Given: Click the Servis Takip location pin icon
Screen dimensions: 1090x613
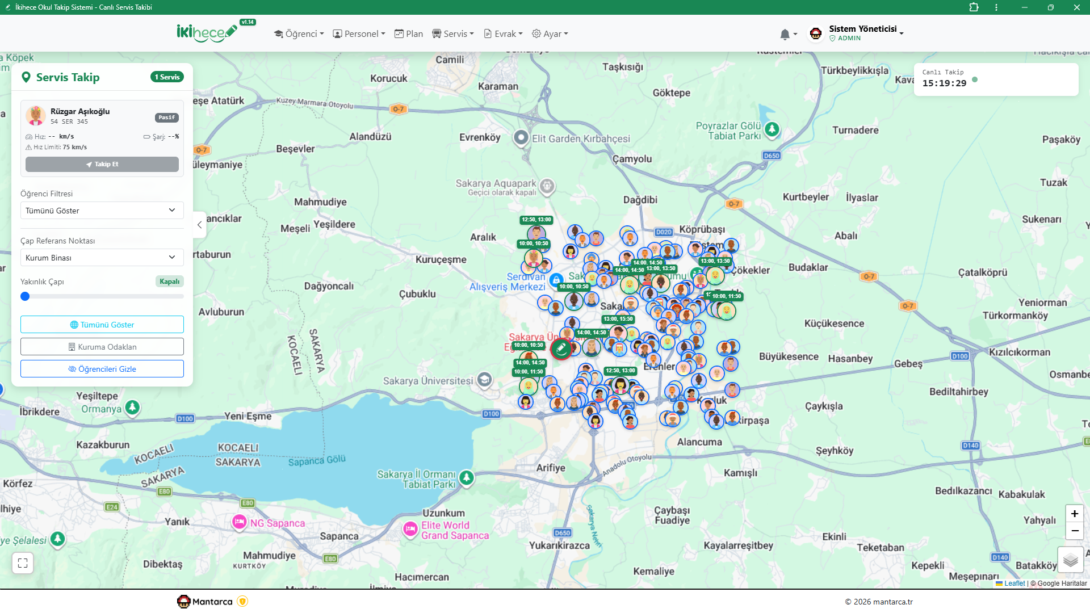Looking at the screenshot, I should (26, 77).
